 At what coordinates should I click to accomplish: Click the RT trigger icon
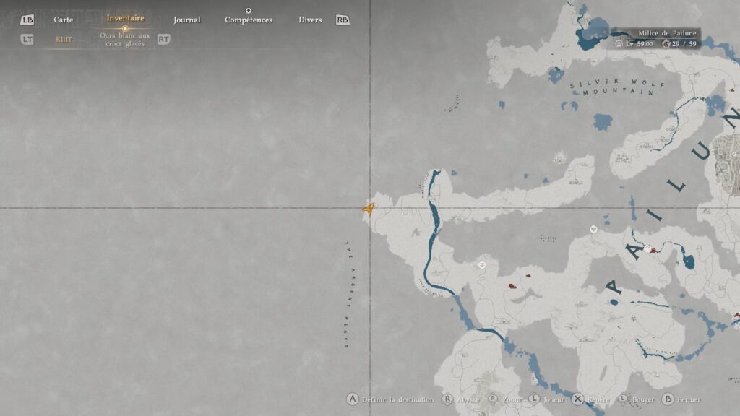(163, 39)
